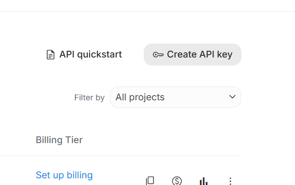Image resolution: width=295 pixels, height=185 pixels.
Task: Click the vertical ellipsis in the key row
Action: (230, 181)
